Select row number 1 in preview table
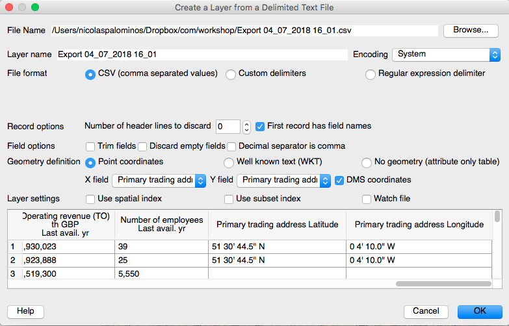This screenshot has width=509, height=326. coord(15,247)
